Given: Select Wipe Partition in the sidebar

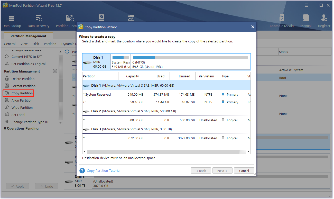Looking at the screenshot, I should click(x=22, y=107).
